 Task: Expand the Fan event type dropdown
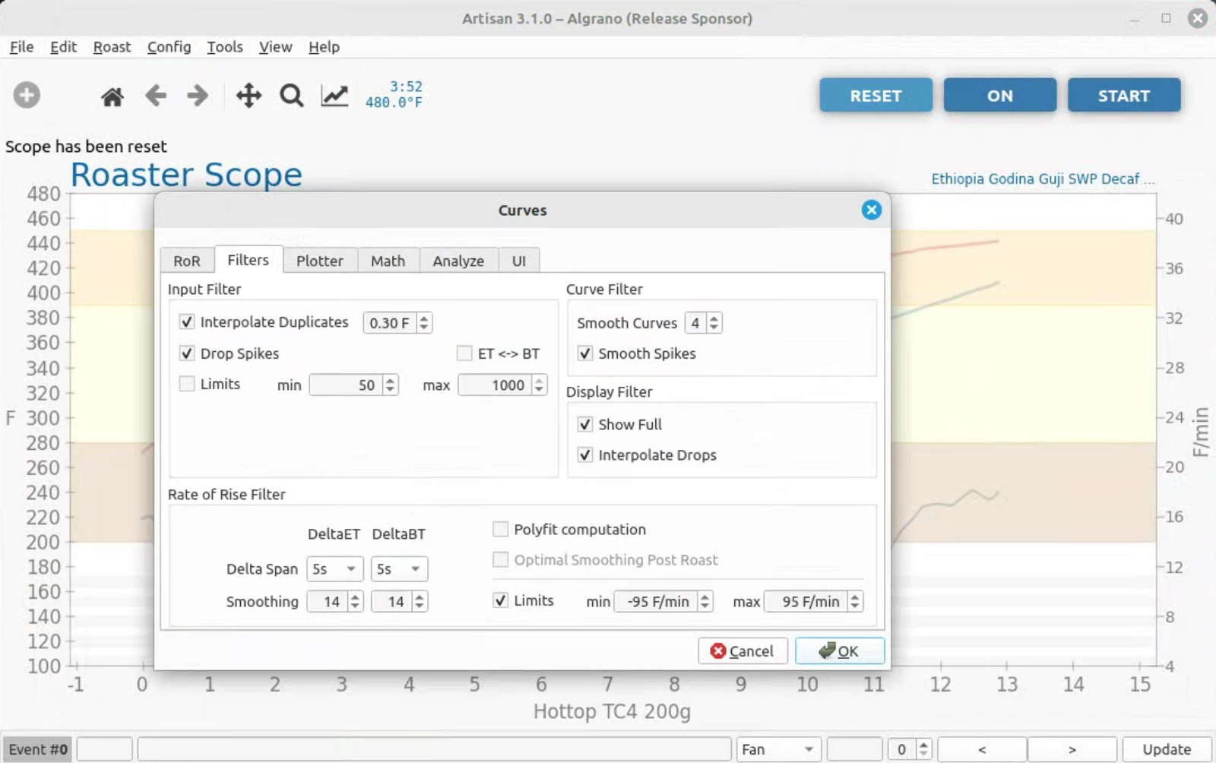coord(778,749)
